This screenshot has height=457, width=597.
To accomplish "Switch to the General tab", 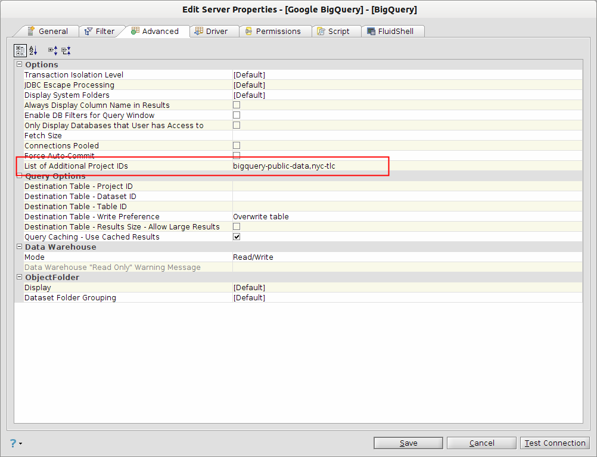I will coord(48,31).
